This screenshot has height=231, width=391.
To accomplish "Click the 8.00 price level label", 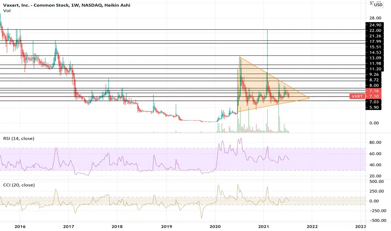I will (374, 85).
